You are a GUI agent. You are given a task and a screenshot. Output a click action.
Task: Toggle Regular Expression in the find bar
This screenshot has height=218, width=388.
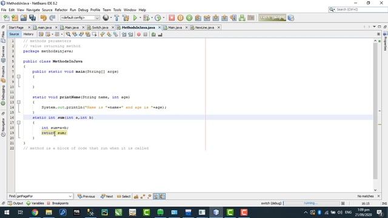[149, 196]
